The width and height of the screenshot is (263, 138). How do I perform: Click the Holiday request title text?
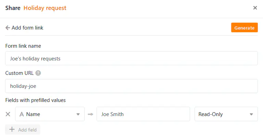click(x=45, y=8)
